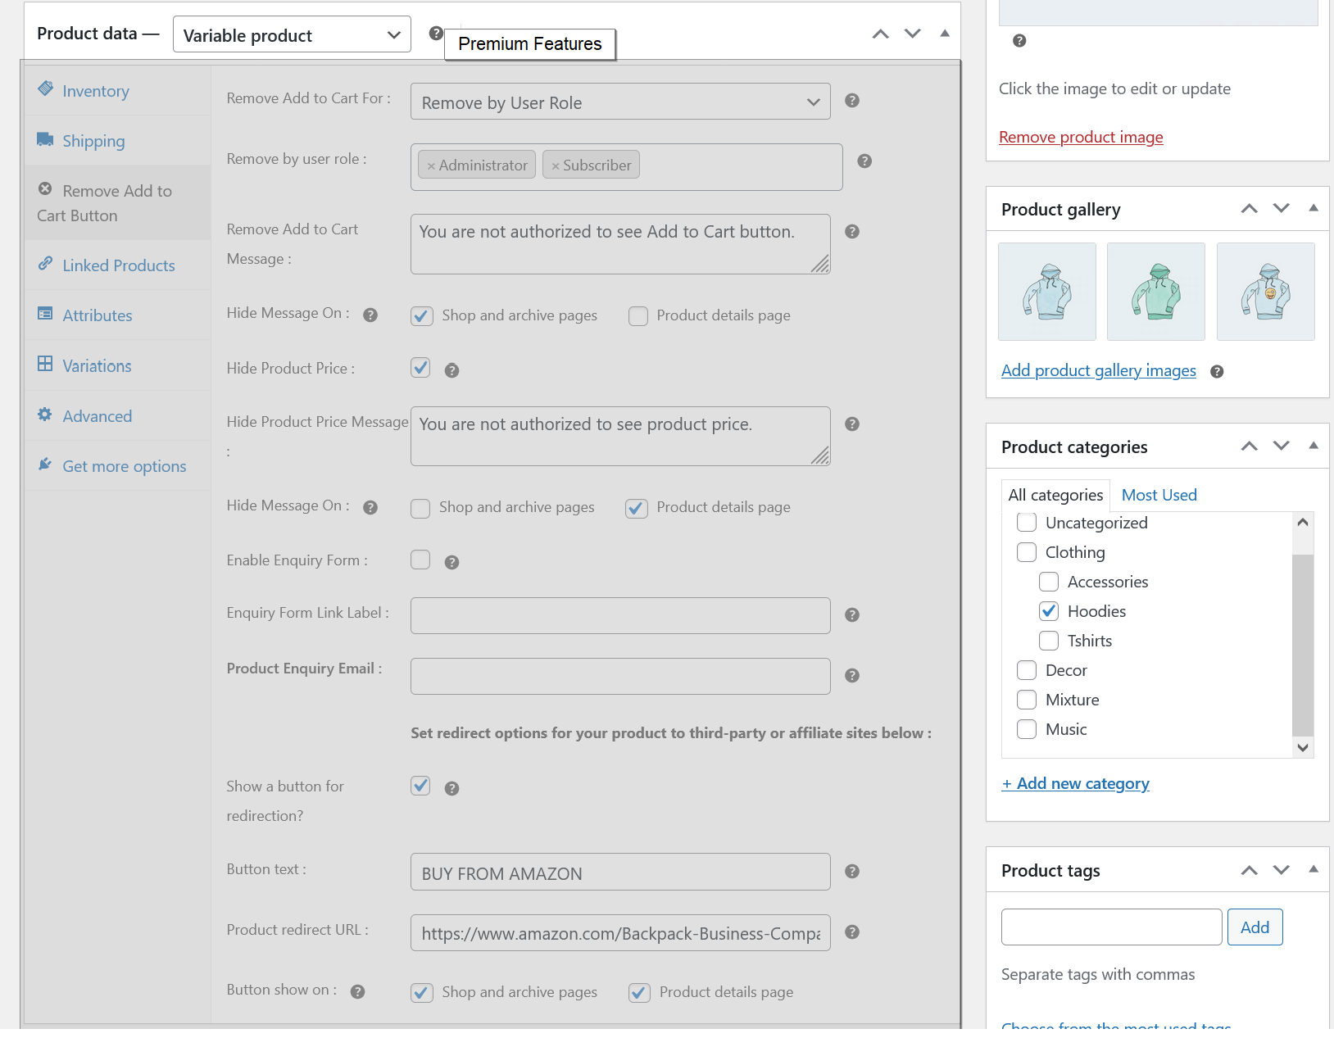Viewport: 1334px width, 1038px height.
Task: Toggle first Shop and archive pages checkbox under Add to Cart Message
Action: click(422, 316)
